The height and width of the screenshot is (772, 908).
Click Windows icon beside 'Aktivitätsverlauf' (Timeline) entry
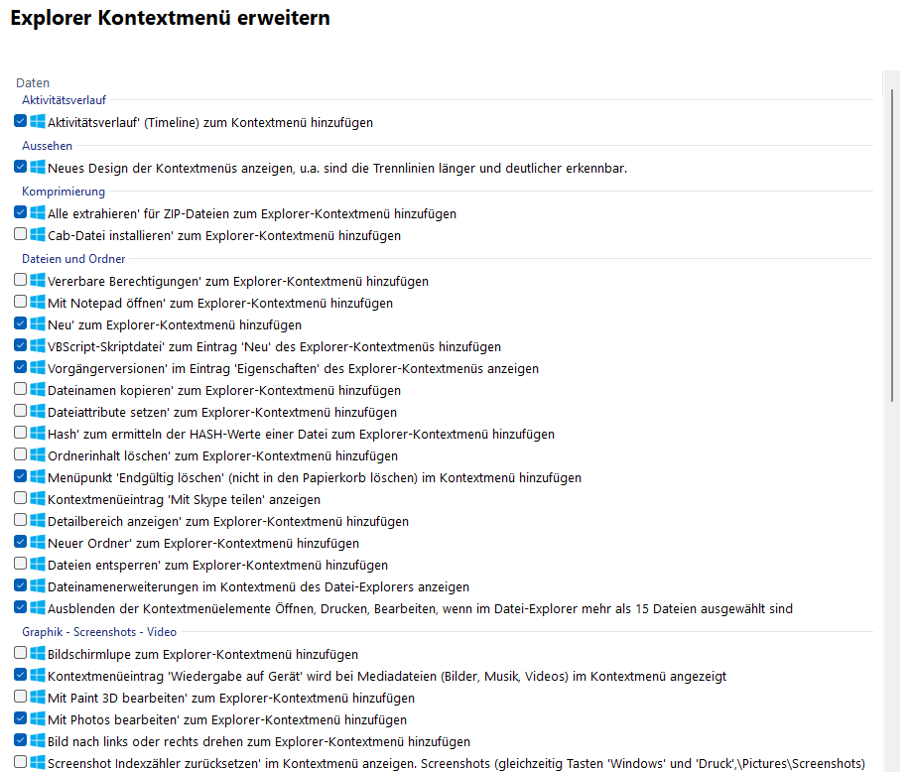click(38, 122)
